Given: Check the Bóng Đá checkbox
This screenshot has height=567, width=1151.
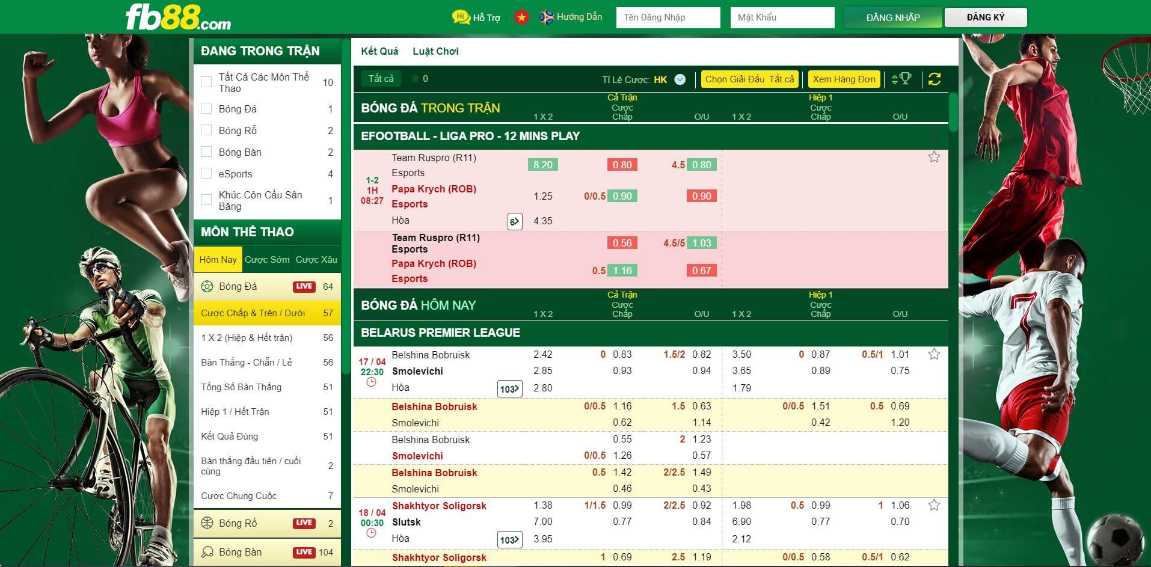Looking at the screenshot, I should tap(206, 109).
